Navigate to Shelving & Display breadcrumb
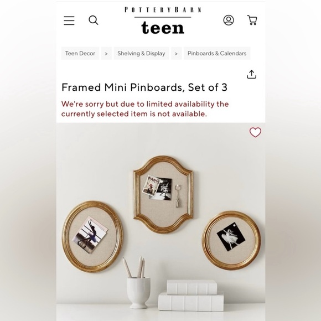Screen dimensions: 321x321 (141, 53)
